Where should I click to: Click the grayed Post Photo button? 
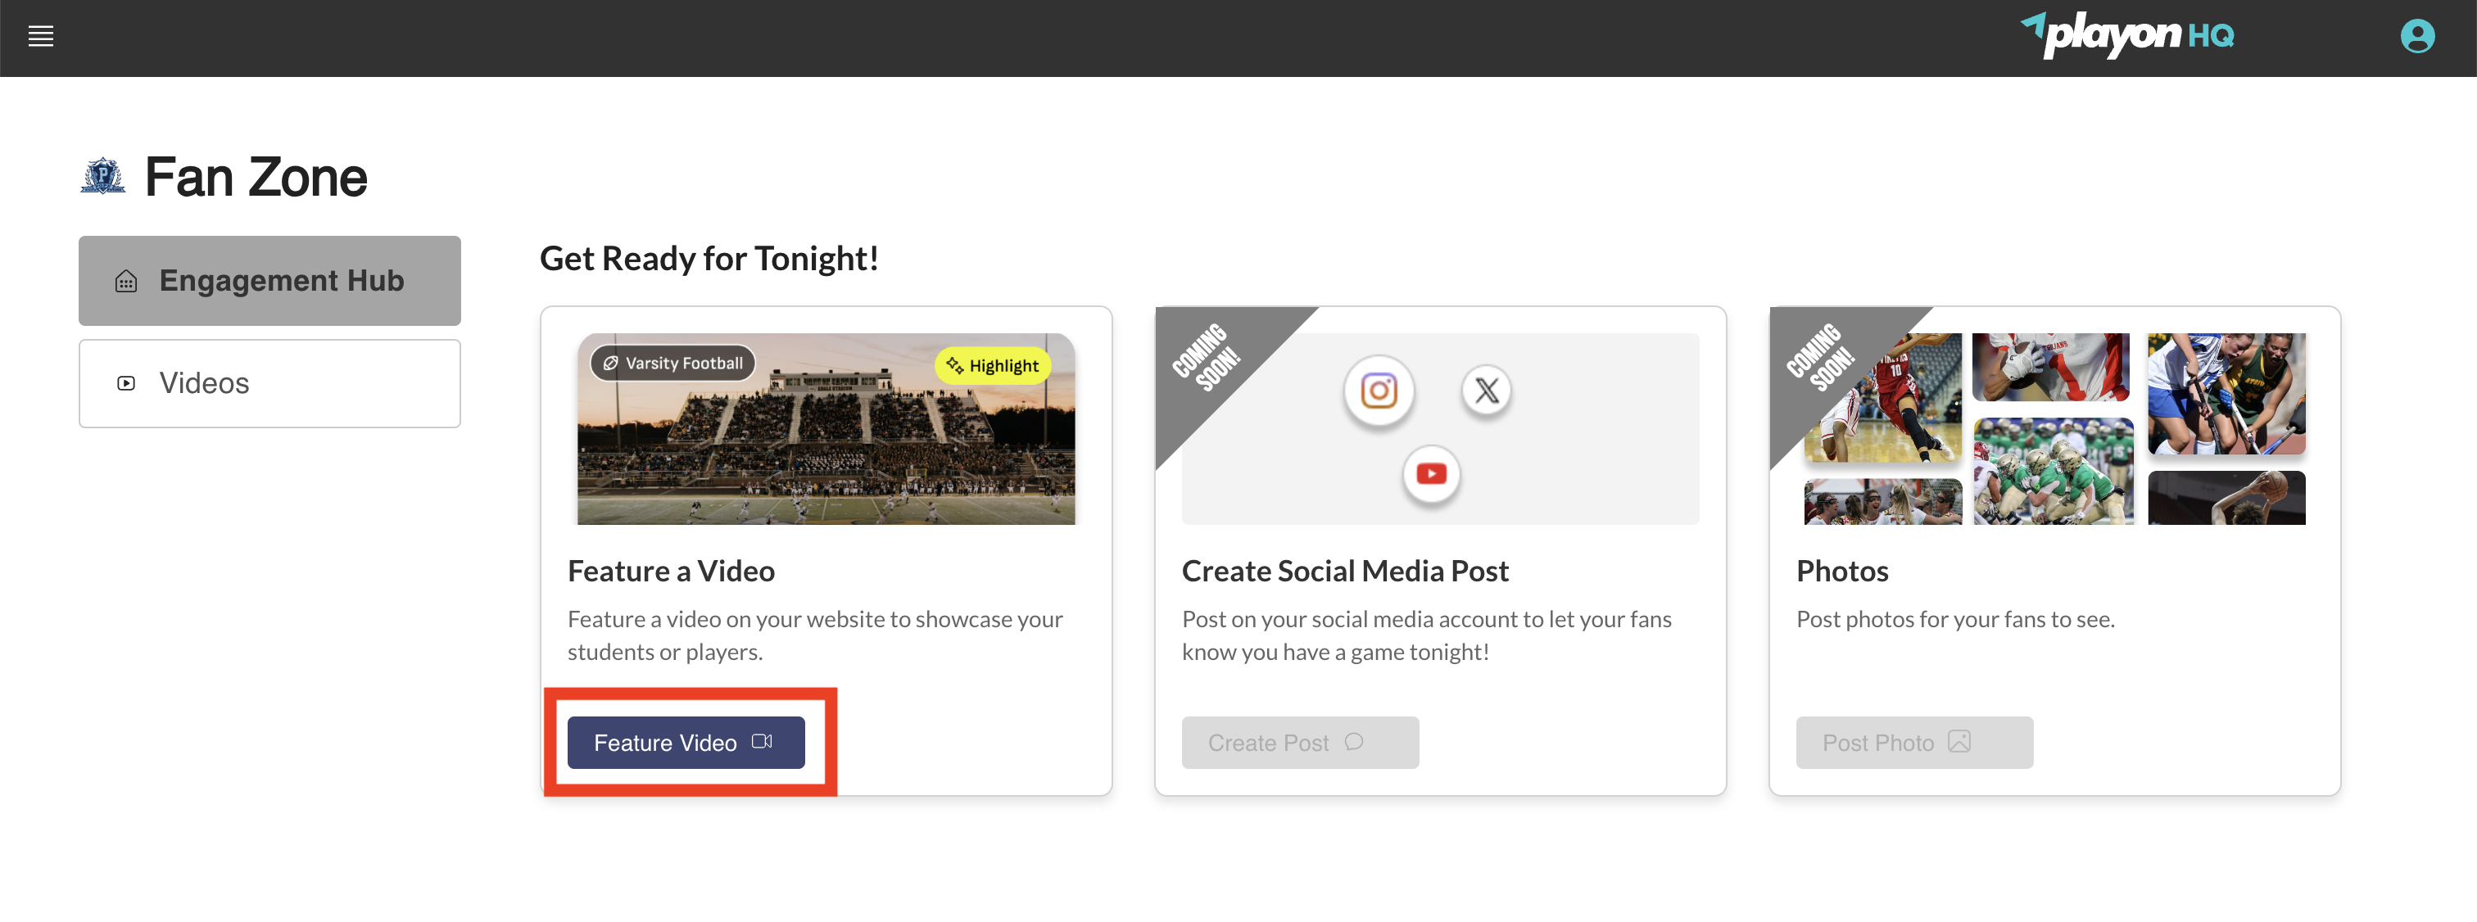click(1914, 742)
